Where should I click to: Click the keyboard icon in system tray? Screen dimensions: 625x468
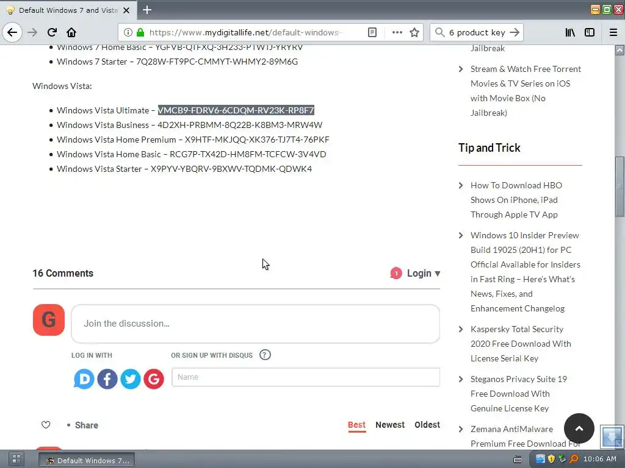coord(518,459)
